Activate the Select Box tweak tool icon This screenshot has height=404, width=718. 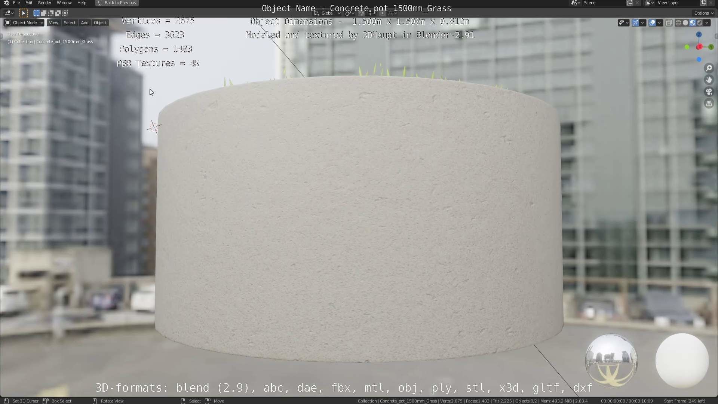pyautogui.click(x=23, y=13)
